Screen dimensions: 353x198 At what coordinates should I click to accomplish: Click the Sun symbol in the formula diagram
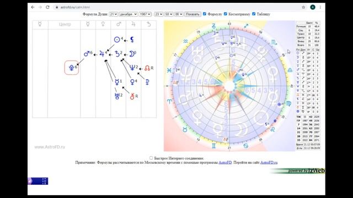[117, 40]
